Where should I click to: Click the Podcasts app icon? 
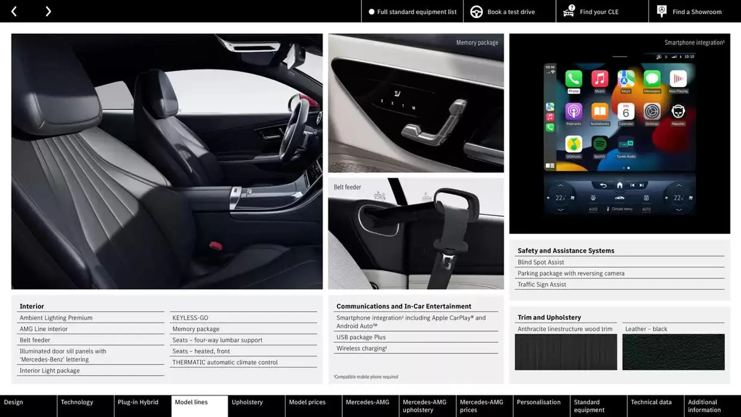coord(572,111)
